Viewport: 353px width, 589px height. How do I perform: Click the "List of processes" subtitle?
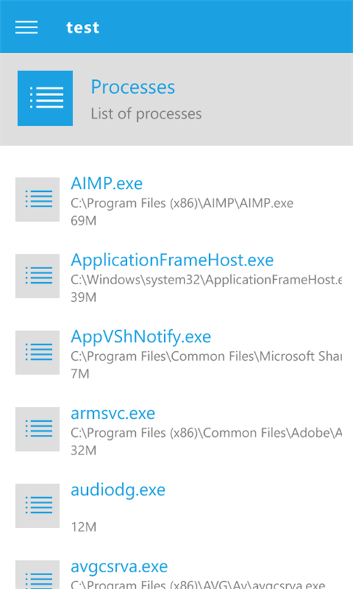[x=146, y=114]
